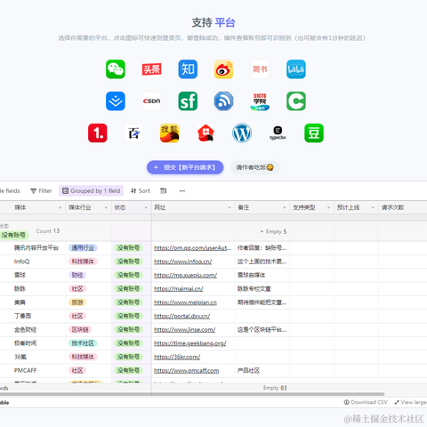The image size is (427, 427).
Task: Click the Count 13 group summary
Action: click(x=48, y=231)
